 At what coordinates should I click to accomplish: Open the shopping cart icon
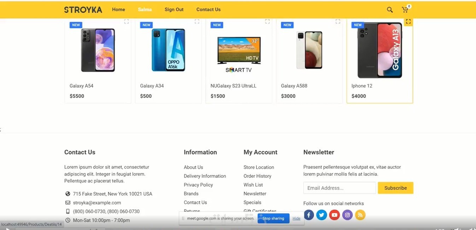pos(405,10)
